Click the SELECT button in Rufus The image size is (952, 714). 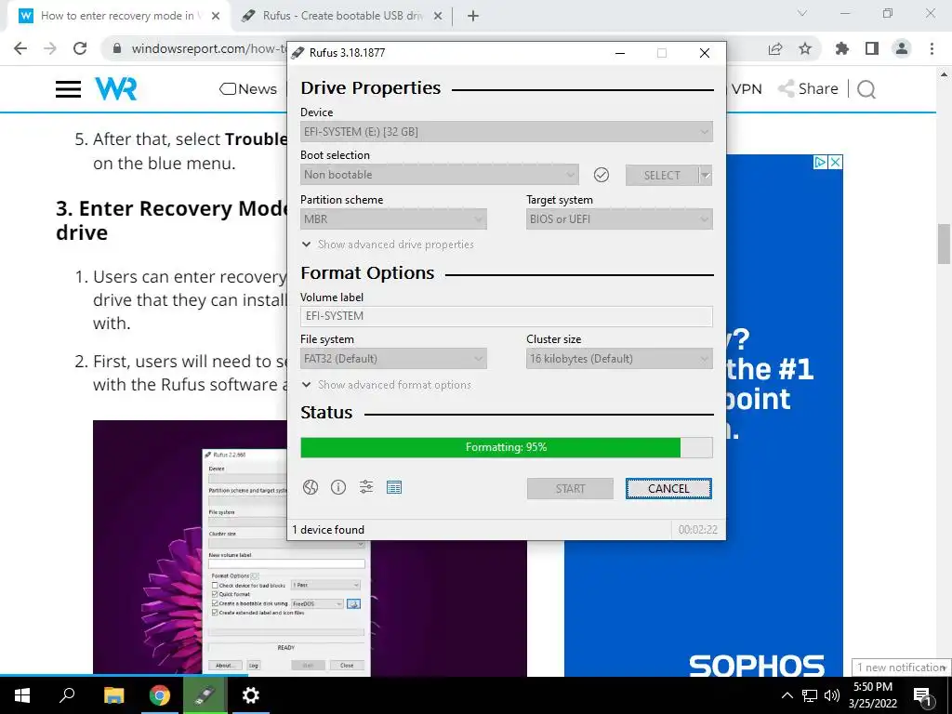(662, 176)
